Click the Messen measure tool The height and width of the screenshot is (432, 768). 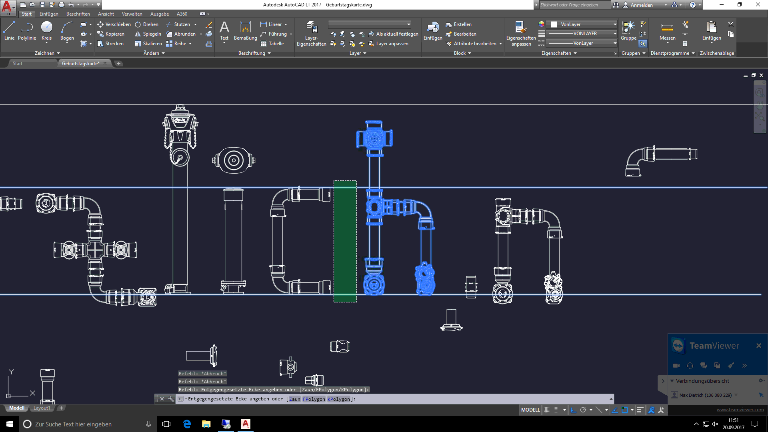tap(667, 31)
